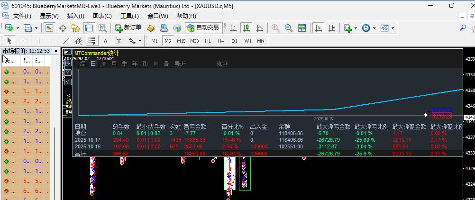Viewport: 475px width, 200px height.
Task: Expand the Profiles dropdown arrow
Action: [37, 28]
